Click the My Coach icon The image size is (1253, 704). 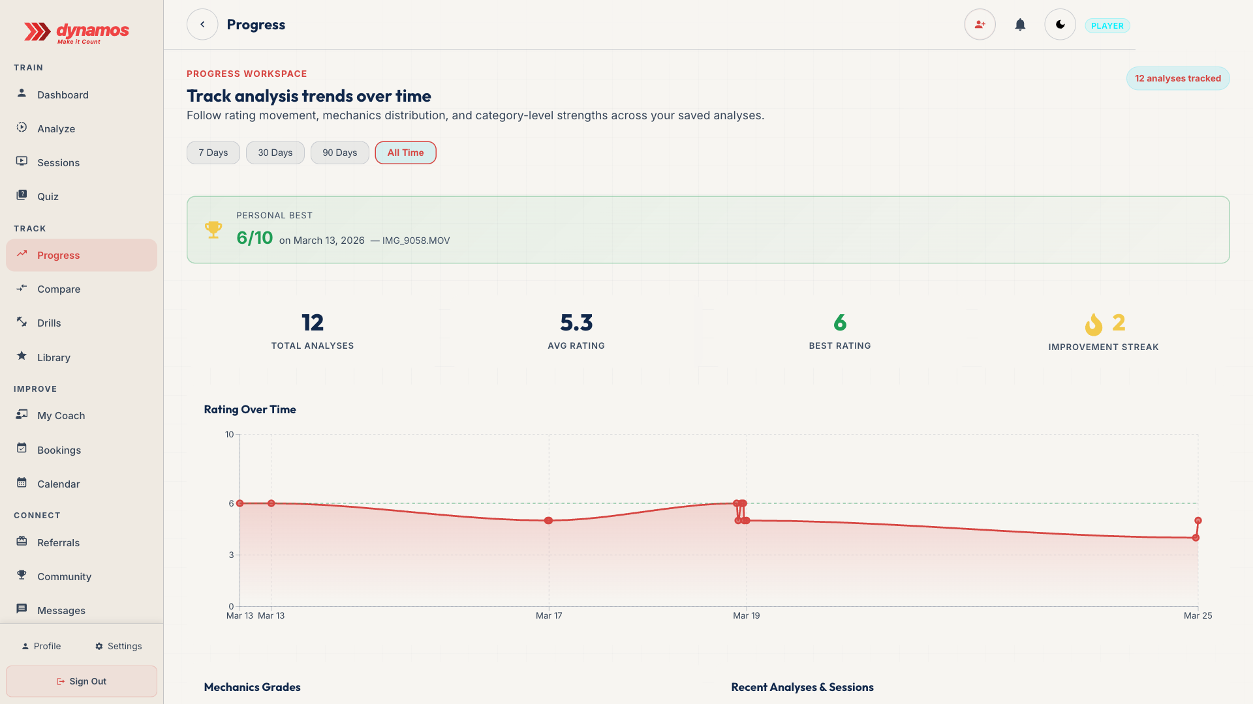click(22, 414)
